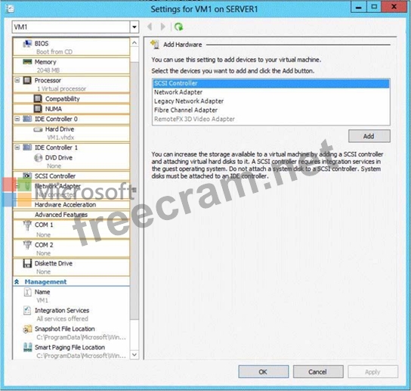
Task: Open Integration Services settings
Action: pos(71,314)
